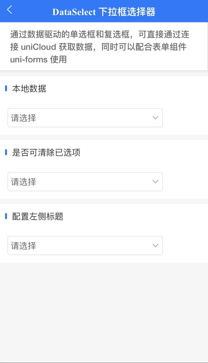Click the empty gray area below the selectors
The width and height of the screenshot is (208, 363).
(104, 312)
